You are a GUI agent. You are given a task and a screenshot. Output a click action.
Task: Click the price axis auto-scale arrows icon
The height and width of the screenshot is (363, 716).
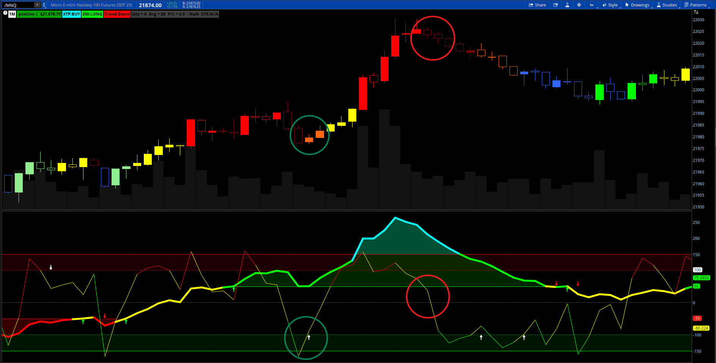tap(696, 12)
